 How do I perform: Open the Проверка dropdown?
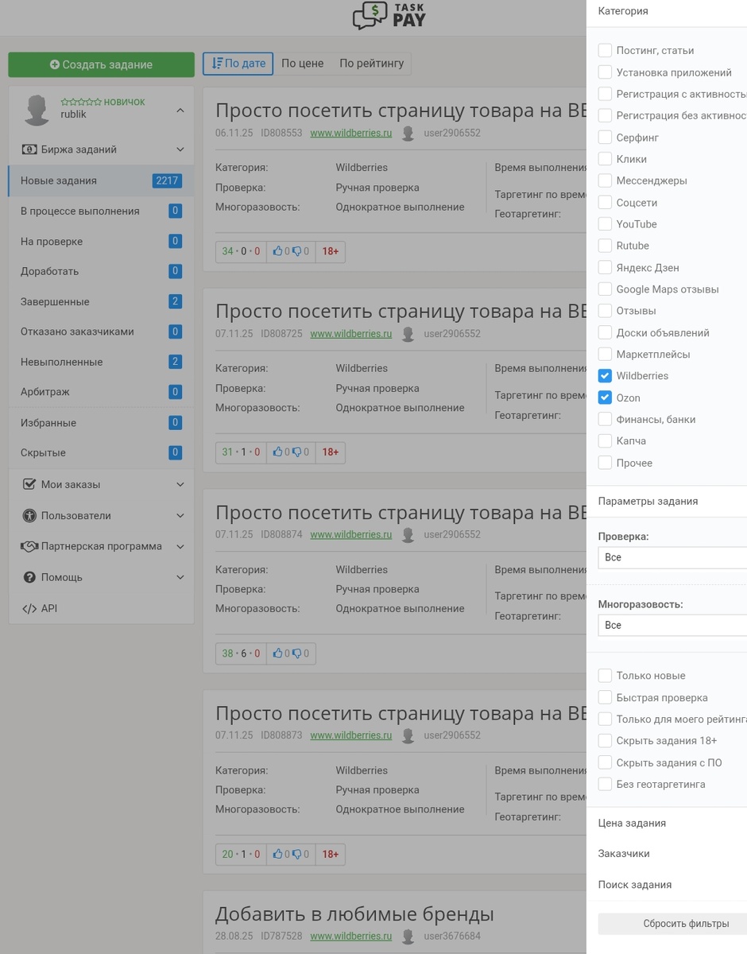pyautogui.click(x=672, y=557)
